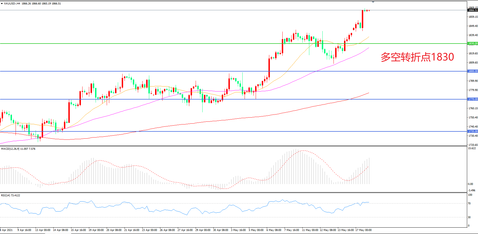Click the current price label 1866.51
Viewport: 478px width, 234px height.
(472, 10)
